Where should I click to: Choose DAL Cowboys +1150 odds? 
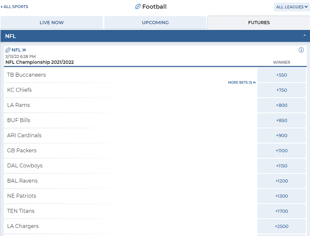[281, 166]
